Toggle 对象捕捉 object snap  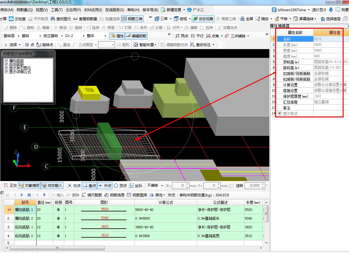click(x=29, y=186)
